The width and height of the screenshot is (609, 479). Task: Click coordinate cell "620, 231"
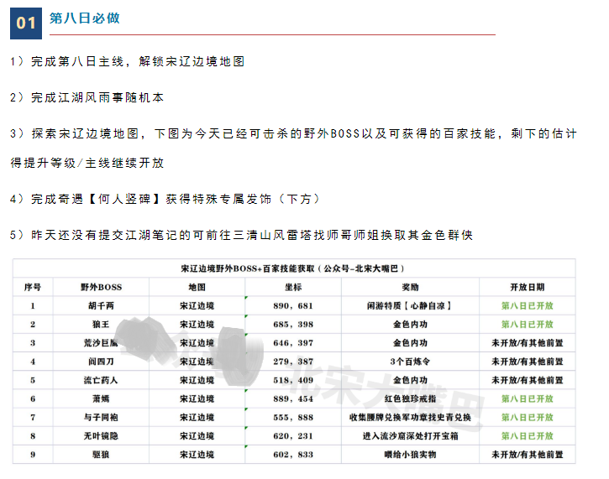tap(293, 436)
